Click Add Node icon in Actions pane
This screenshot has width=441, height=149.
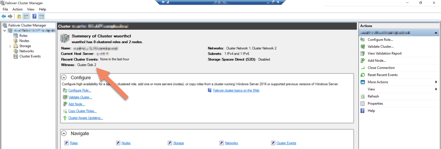click(x=363, y=60)
